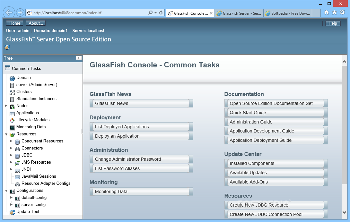
Task: Expand the JNDI tree node
Action: (11, 169)
